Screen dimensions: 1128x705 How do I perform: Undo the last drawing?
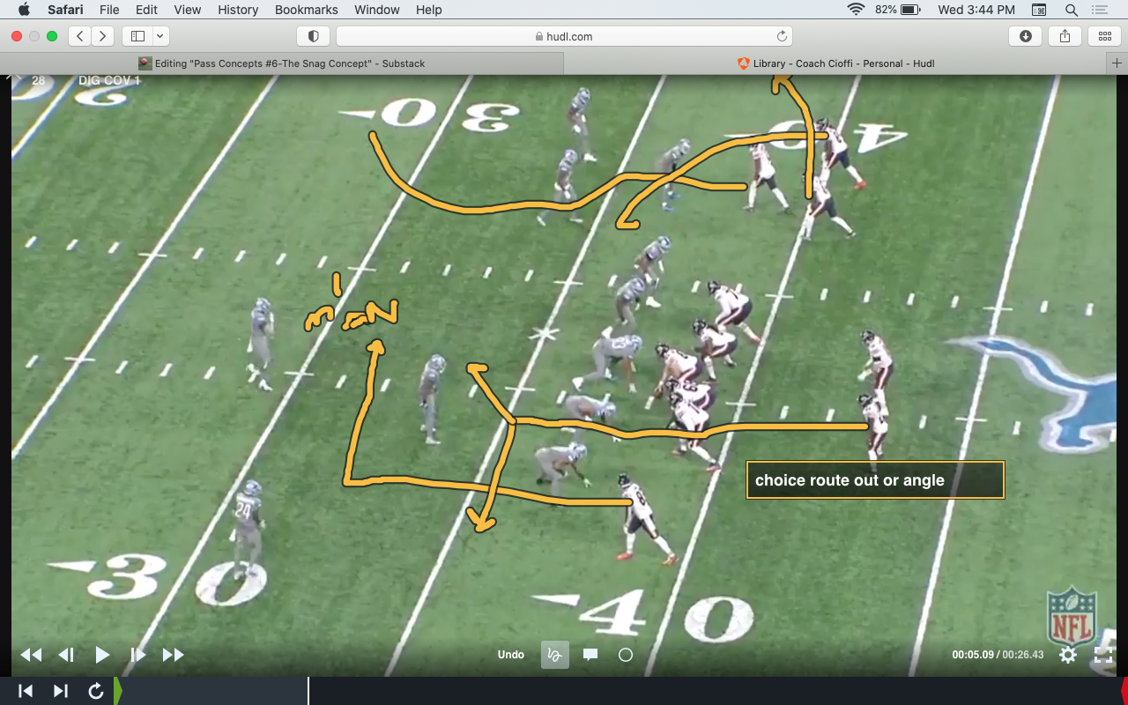coord(511,655)
